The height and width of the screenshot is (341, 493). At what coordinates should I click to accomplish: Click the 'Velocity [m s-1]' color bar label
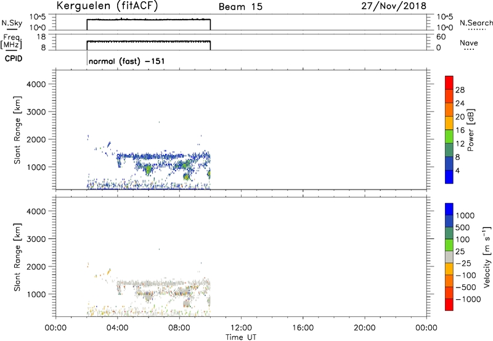pyautogui.click(x=487, y=257)
